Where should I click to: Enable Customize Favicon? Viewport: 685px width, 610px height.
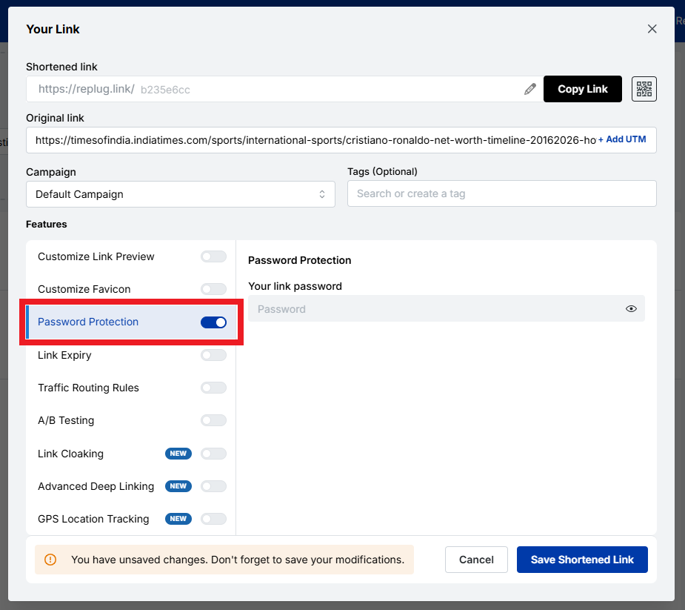coord(213,289)
